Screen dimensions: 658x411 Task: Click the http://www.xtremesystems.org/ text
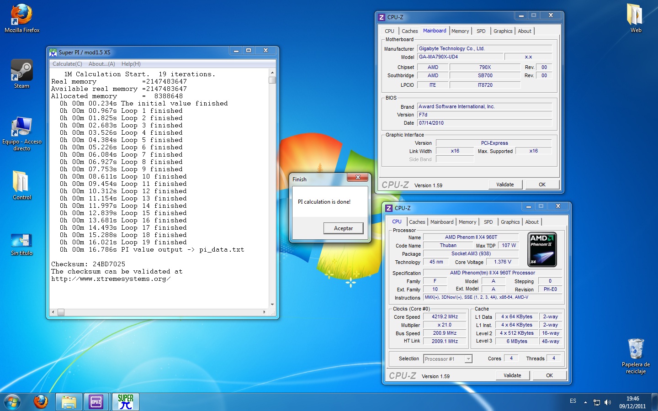coord(111,279)
